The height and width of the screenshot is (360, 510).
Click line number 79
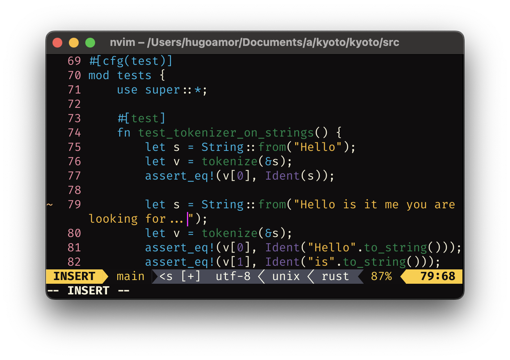click(x=74, y=205)
